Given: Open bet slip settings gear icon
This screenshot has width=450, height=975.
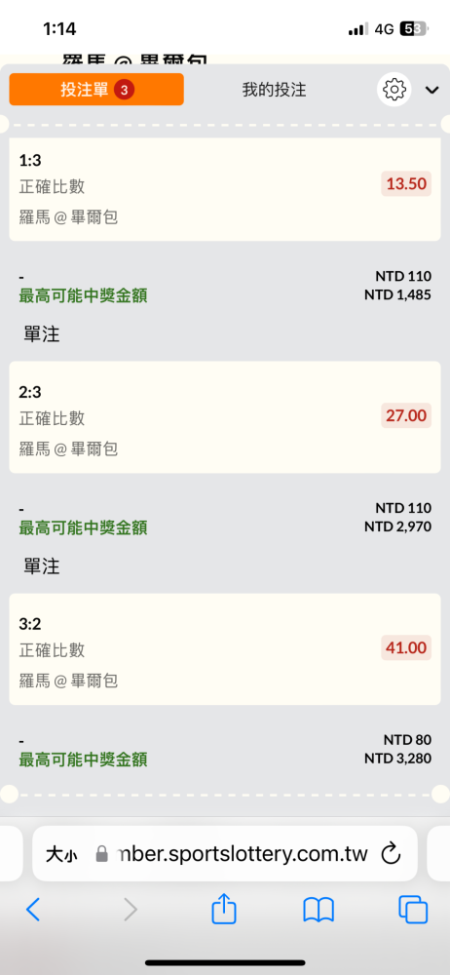Looking at the screenshot, I should 394,90.
